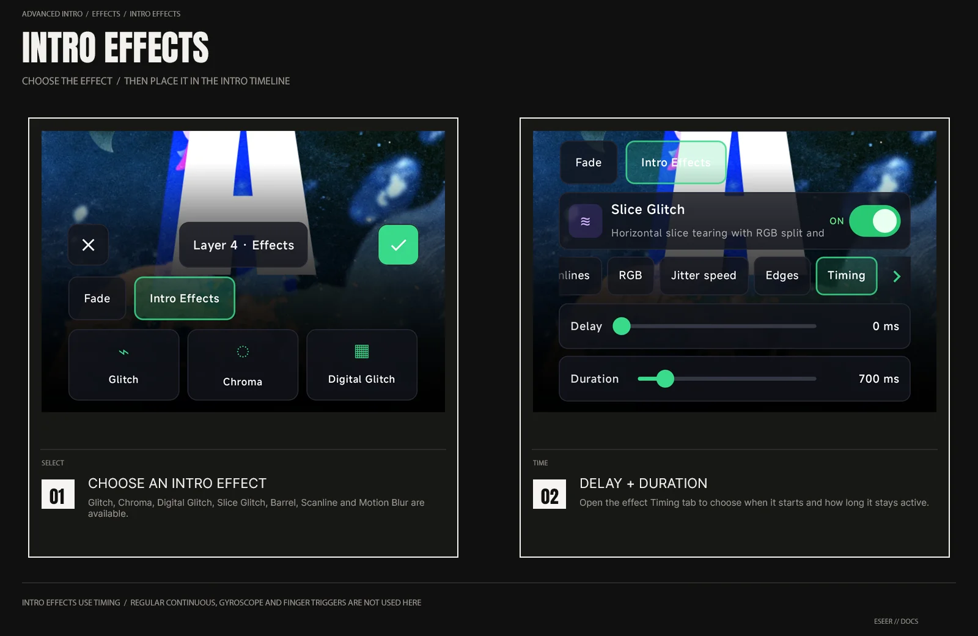Open the partially visible scanlines tab
This screenshot has width=978, height=636.
coord(579,276)
